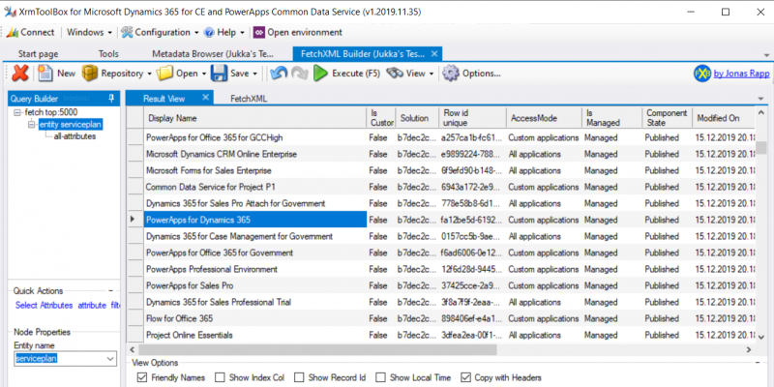Select Microsoft Forms for Sales Enterprise row
Screen dimensions: 774x387
[x=441, y=170]
